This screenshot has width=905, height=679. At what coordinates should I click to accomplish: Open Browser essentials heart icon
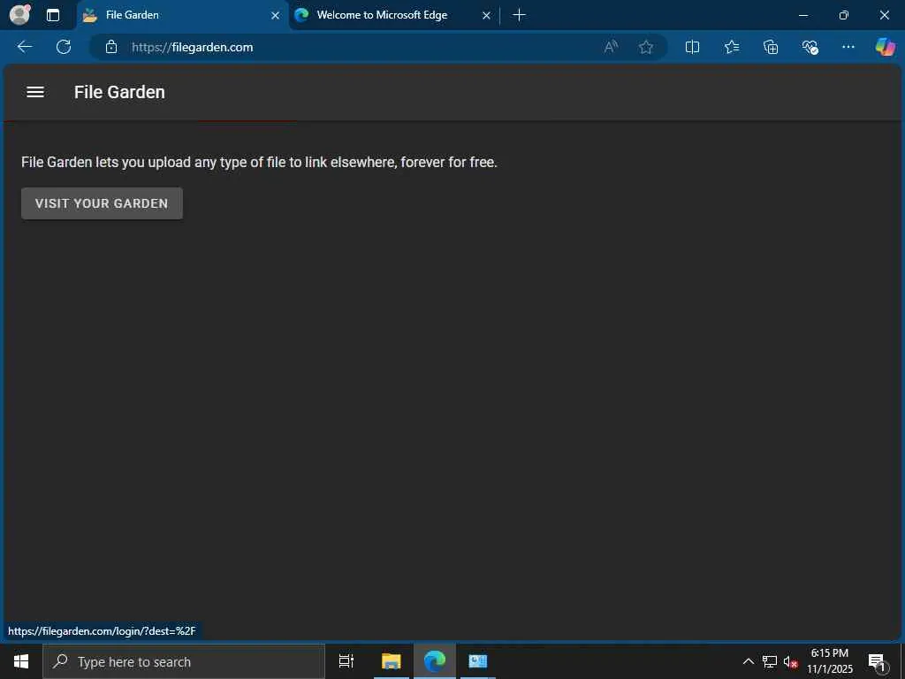(810, 47)
